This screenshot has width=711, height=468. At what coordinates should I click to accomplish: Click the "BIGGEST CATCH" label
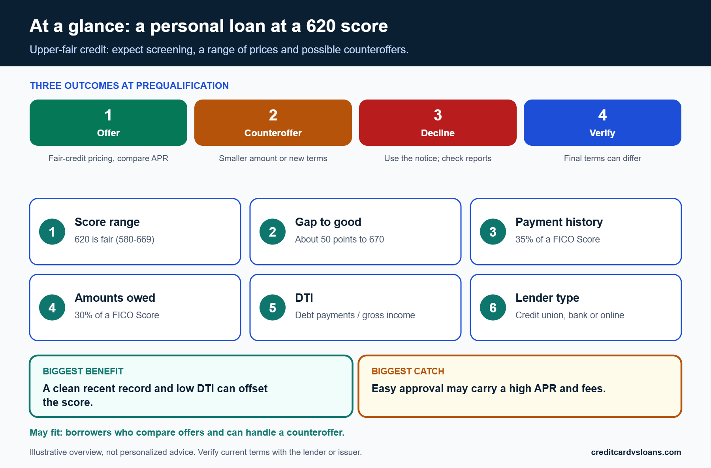[x=408, y=371]
